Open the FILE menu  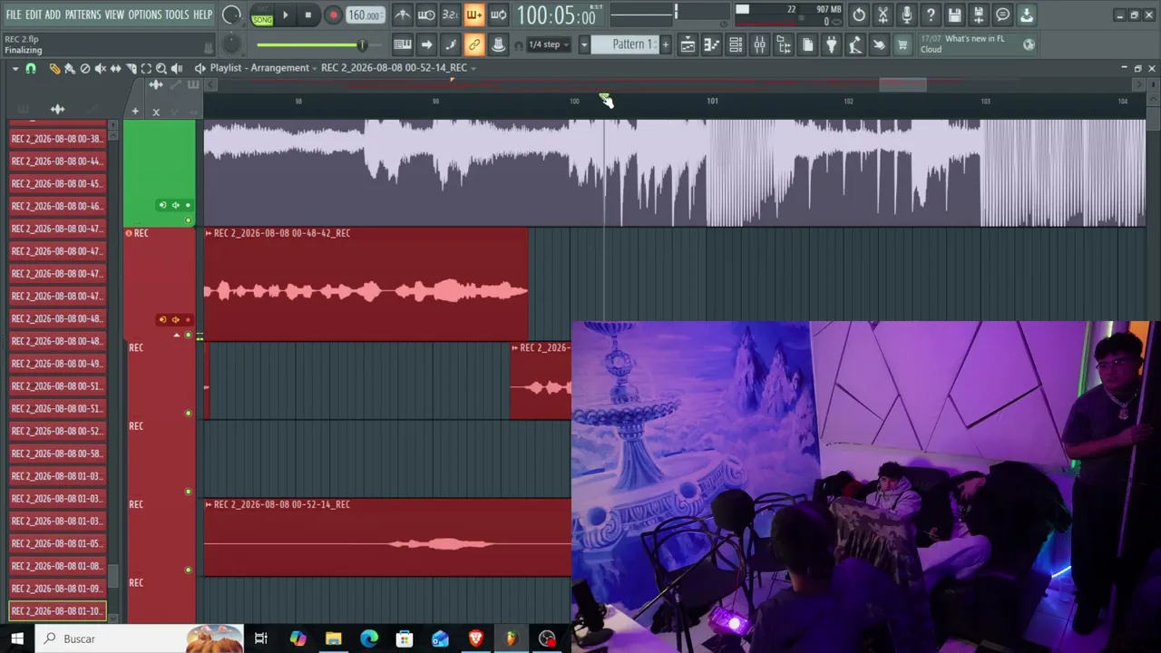(14, 15)
